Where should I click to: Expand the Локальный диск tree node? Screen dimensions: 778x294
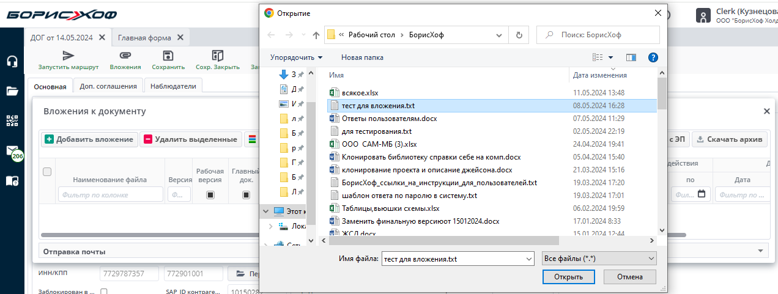coord(271,227)
